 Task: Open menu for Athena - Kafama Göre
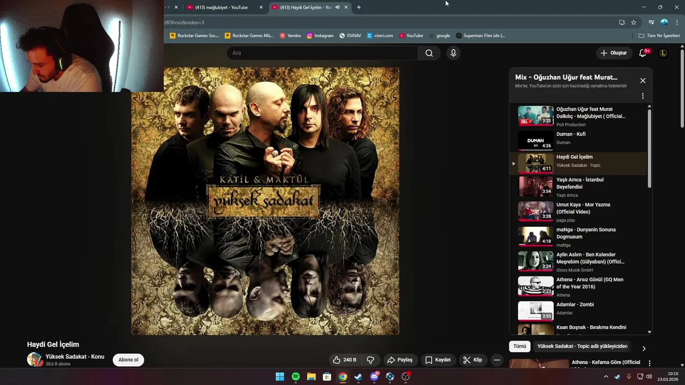coord(650,363)
